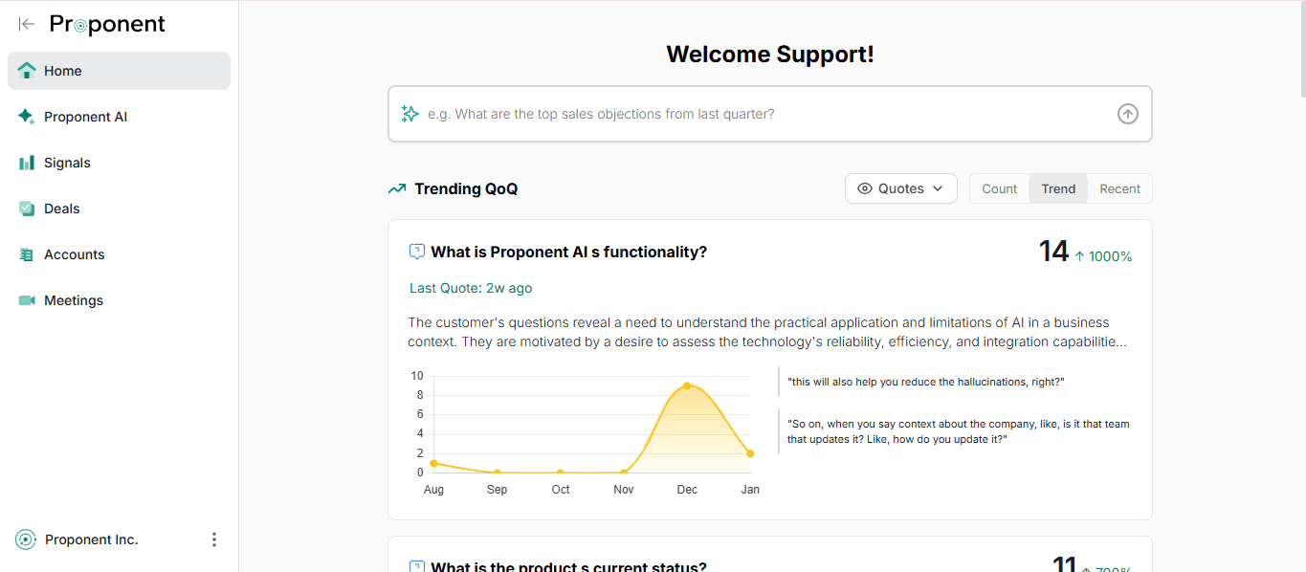Submit the query with the up-arrow button
1306x572 pixels.
click(x=1128, y=114)
